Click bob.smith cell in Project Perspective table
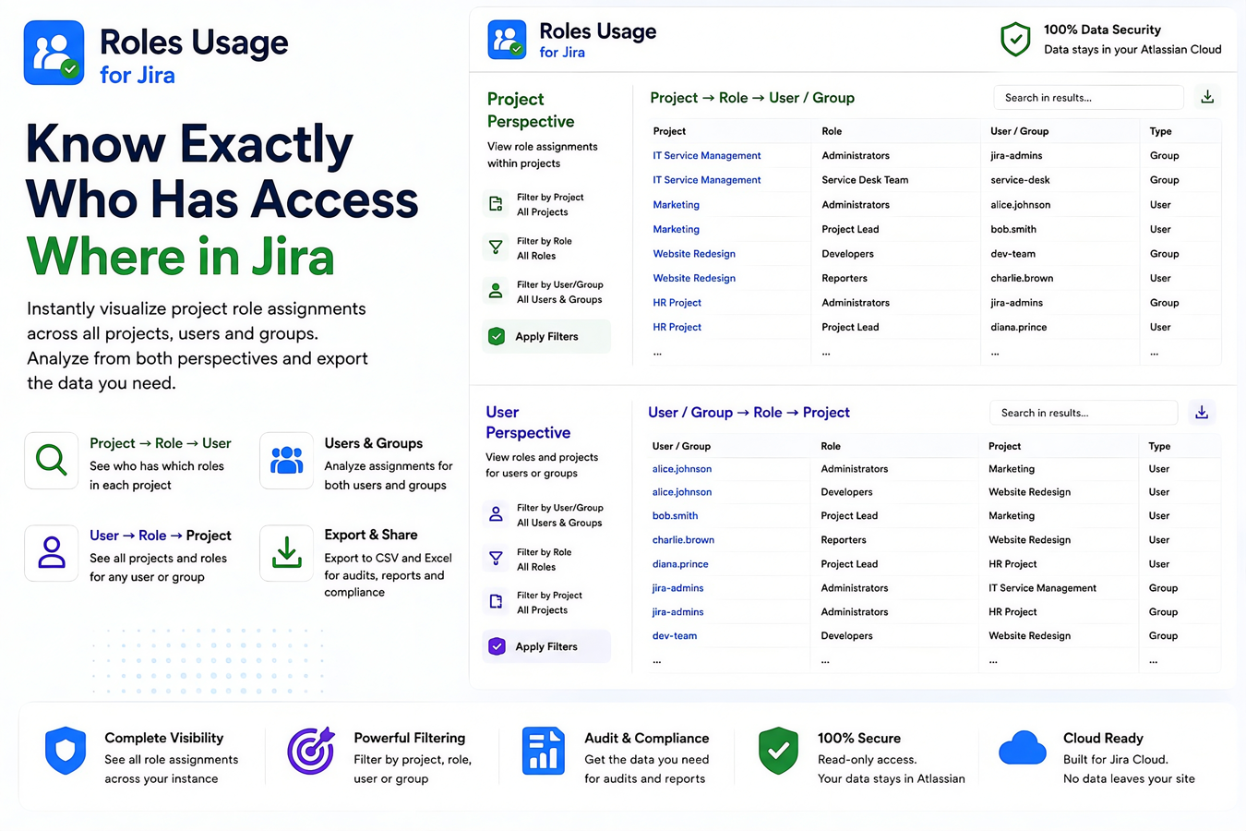 (1013, 229)
